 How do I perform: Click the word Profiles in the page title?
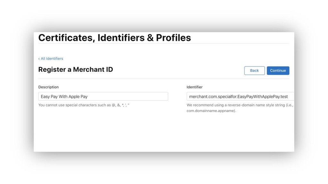tap(173, 38)
